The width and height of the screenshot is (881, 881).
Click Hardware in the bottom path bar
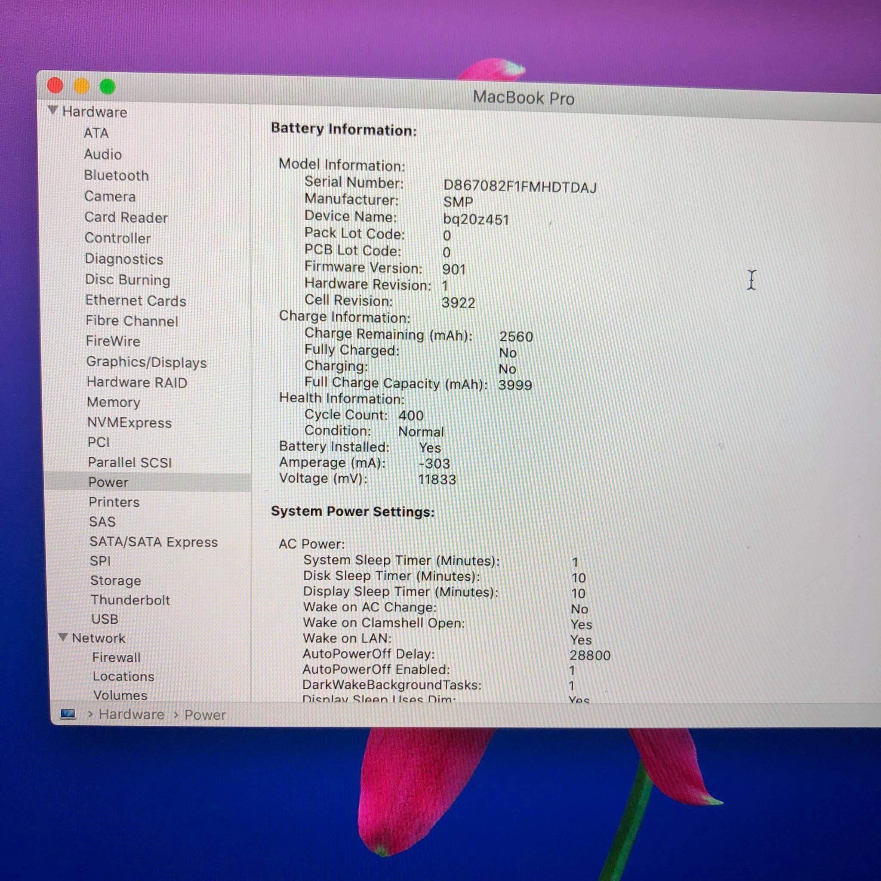point(131,715)
